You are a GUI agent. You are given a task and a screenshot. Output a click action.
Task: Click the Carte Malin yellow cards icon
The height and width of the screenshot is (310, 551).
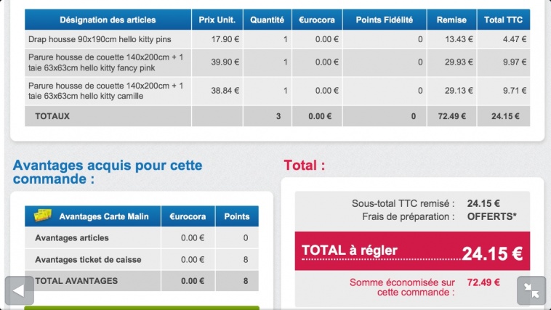(43, 216)
